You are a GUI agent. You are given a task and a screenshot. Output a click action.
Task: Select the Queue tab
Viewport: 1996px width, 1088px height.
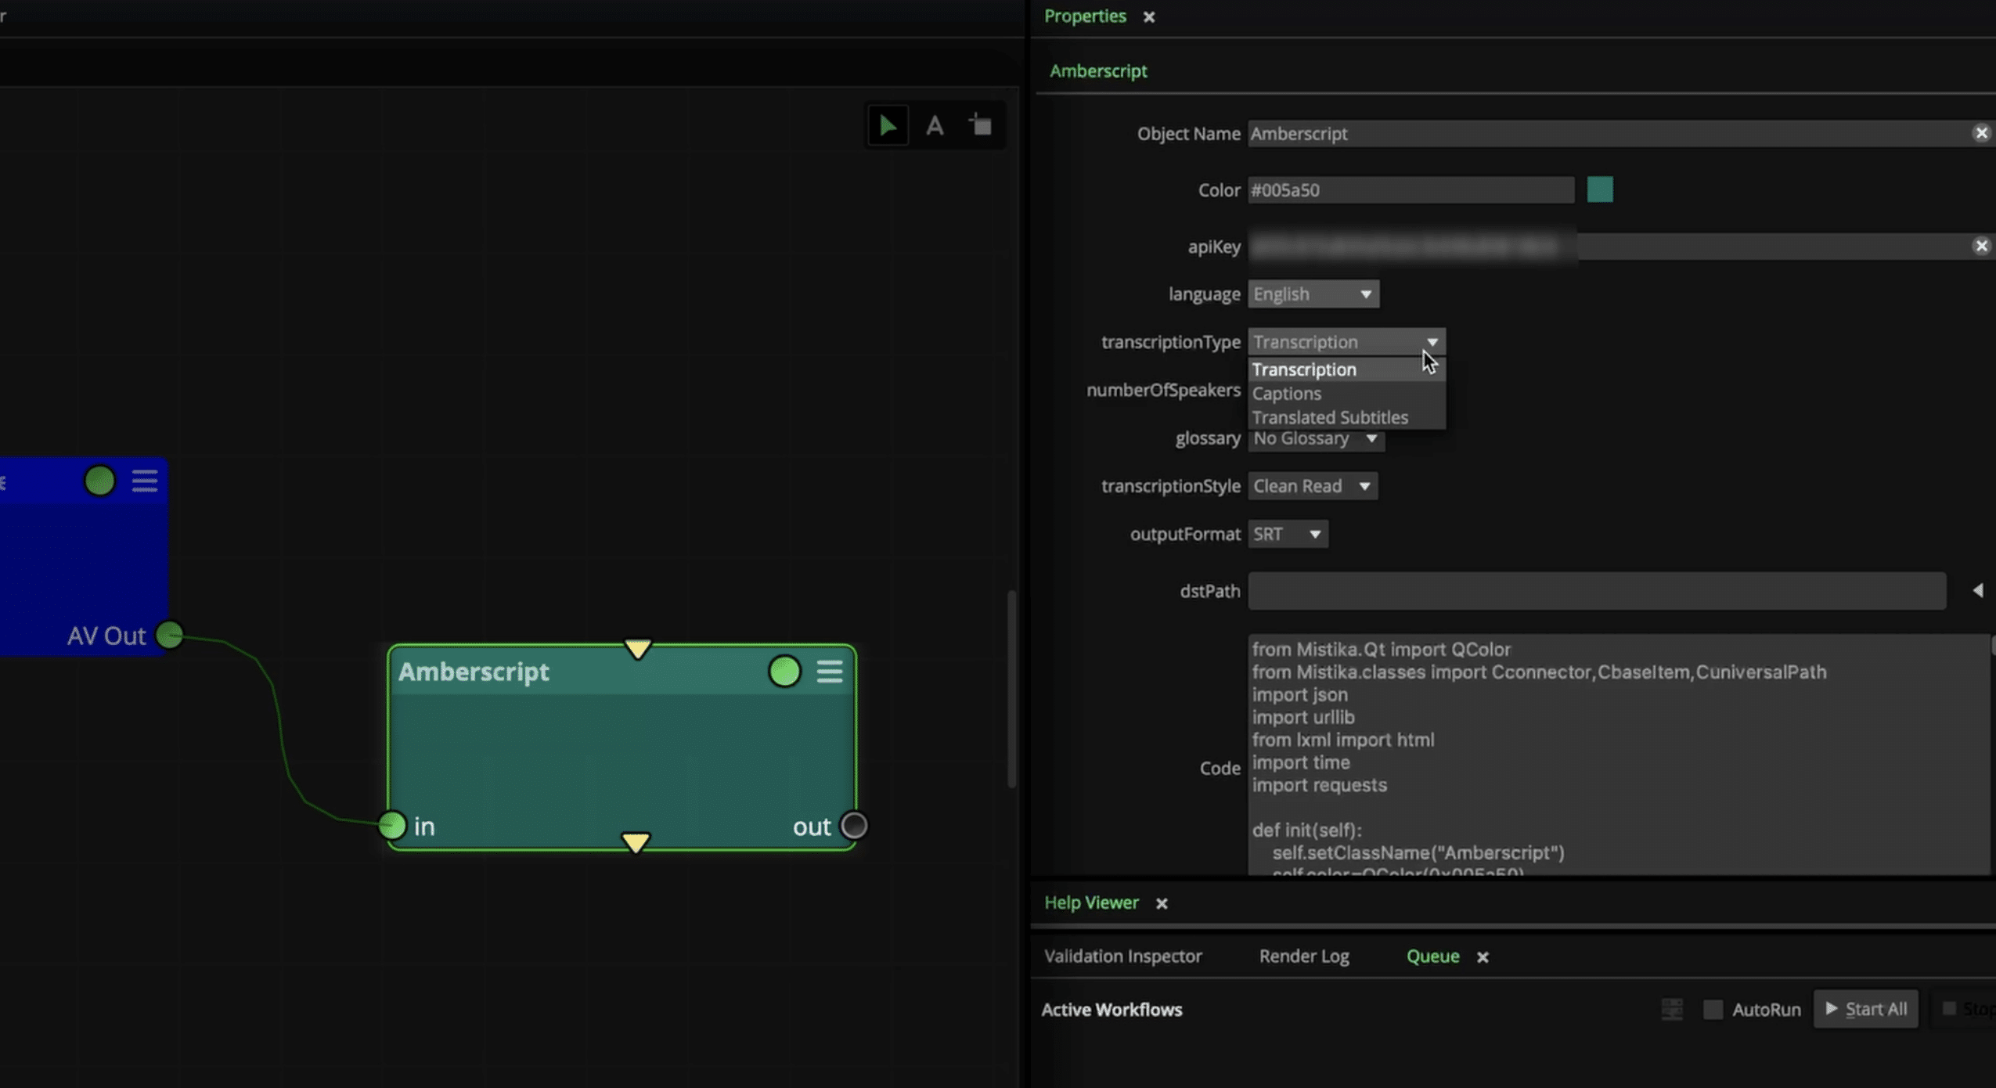[1432, 956]
